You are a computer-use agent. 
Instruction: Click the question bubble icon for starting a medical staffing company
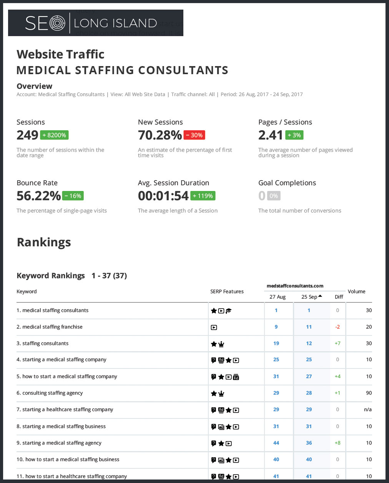coord(214,360)
